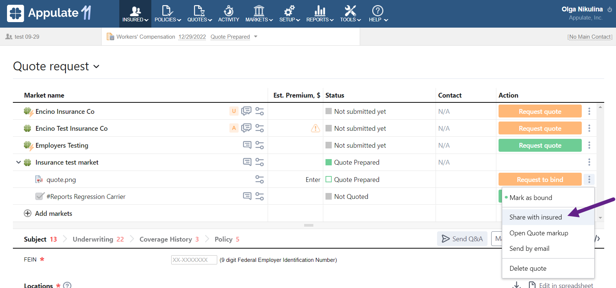This screenshot has width=616, height=288.
Task: Click Insurance test market Quote Prepared status swatch
Action: pyautogui.click(x=329, y=162)
